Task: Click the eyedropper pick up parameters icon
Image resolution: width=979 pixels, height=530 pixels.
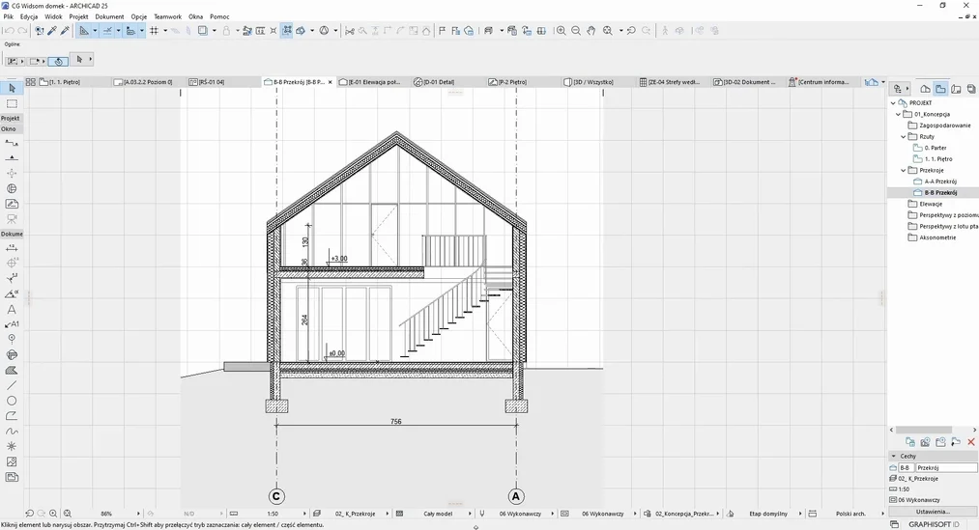Action: pyautogui.click(x=52, y=31)
